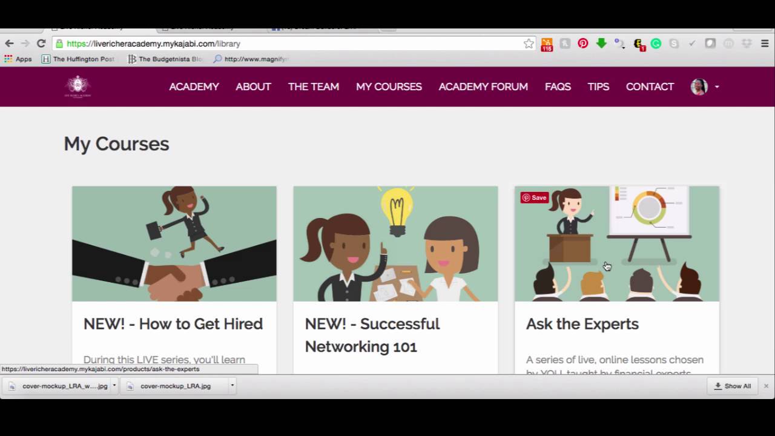
Task: Click Show All downloads button
Action: point(733,386)
